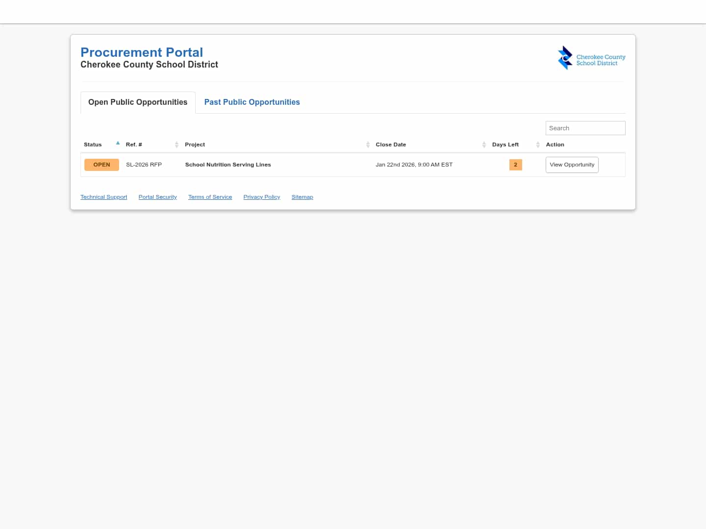Click the Cherokee County School District logo
Image resolution: width=706 pixels, height=529 pixels.
coord(591,57)
